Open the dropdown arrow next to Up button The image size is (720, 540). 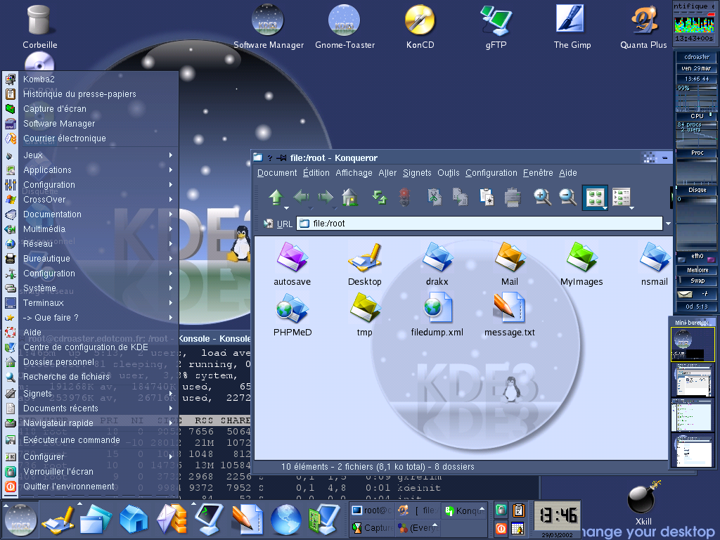[287, 208]
